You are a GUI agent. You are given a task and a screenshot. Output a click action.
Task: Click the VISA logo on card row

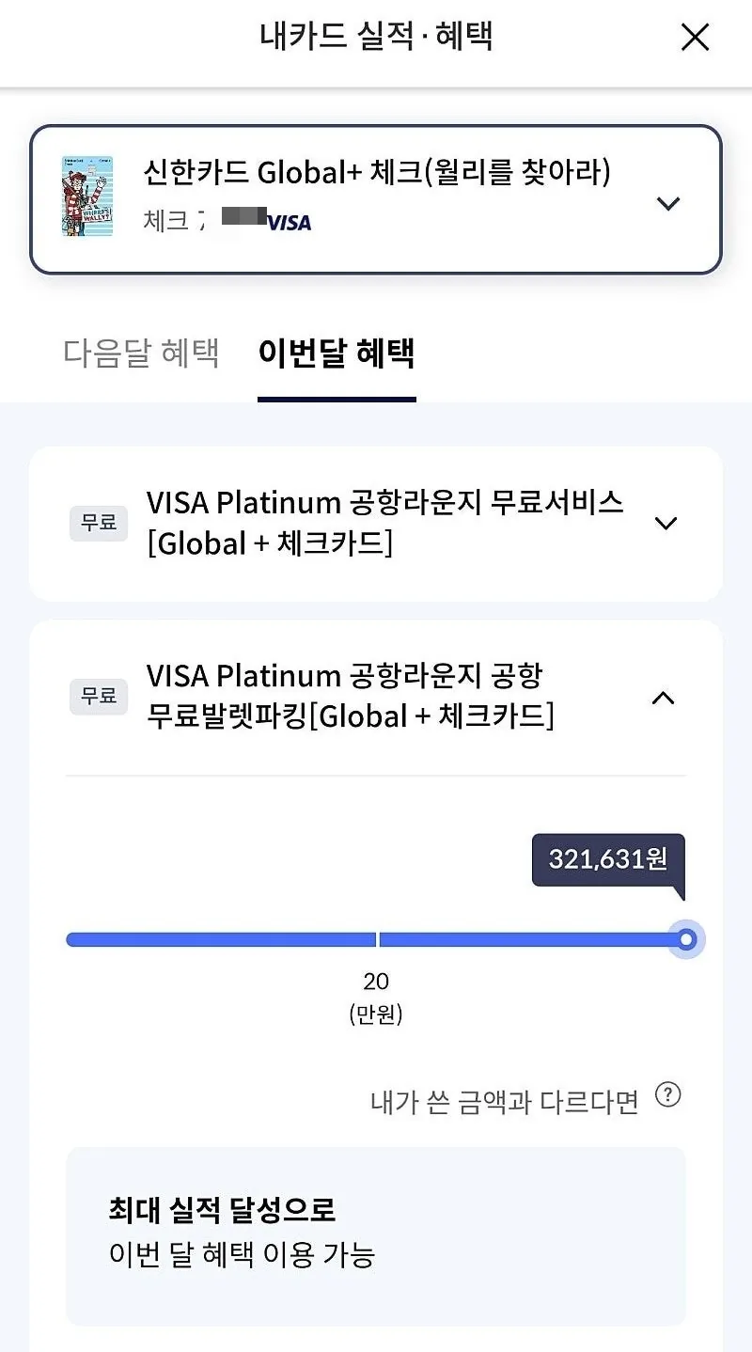(289, 223)
